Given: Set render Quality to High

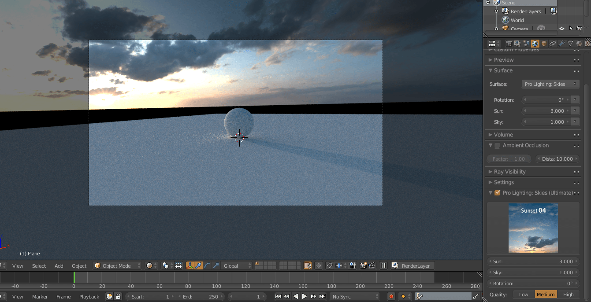Looking at the screenshot, I should point(568,295).
